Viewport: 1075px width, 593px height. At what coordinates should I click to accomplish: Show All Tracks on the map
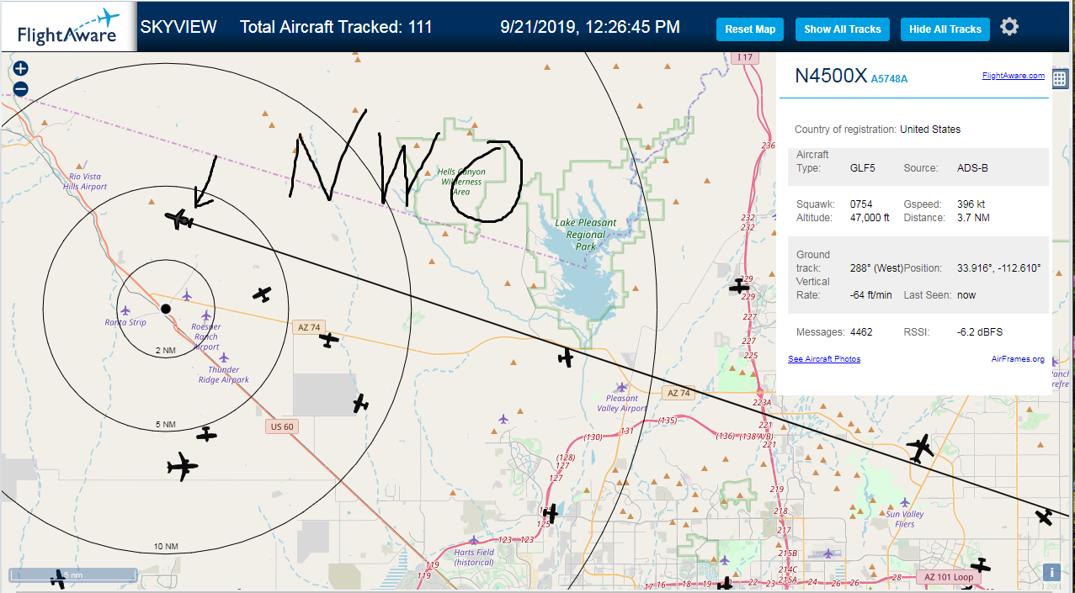[842, 29]
